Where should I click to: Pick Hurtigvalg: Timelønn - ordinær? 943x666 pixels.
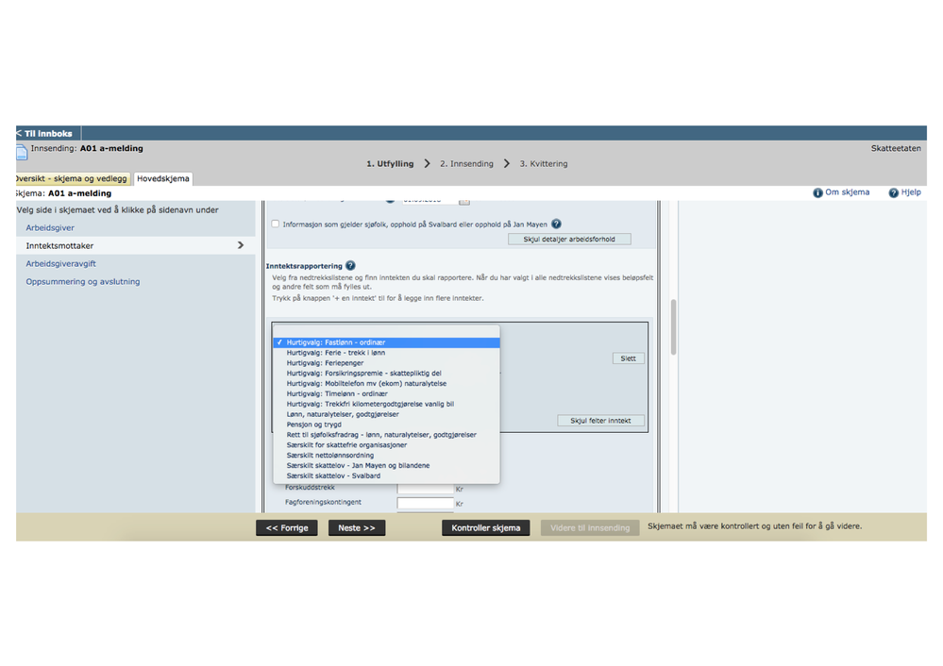tap(386, 393)
